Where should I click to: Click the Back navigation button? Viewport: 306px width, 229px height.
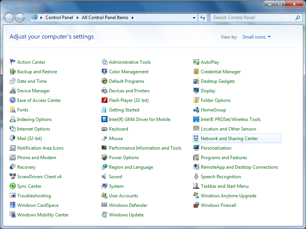(x=8, y=18)
